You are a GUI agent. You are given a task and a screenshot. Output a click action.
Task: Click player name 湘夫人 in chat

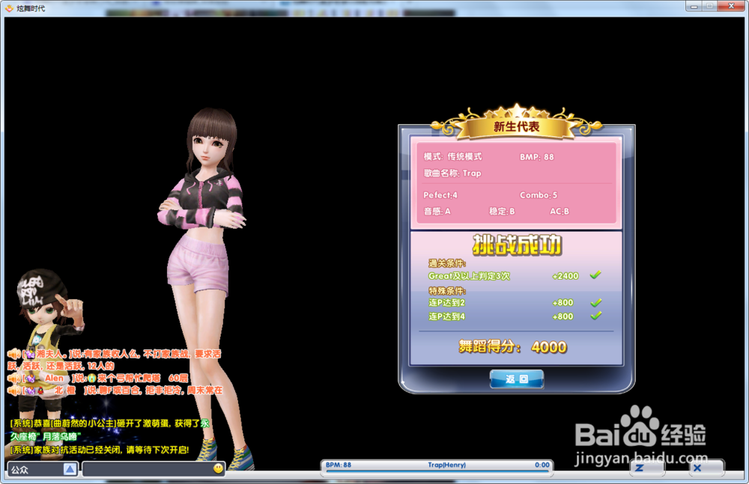pyautogui.click(x=51, y=354)
